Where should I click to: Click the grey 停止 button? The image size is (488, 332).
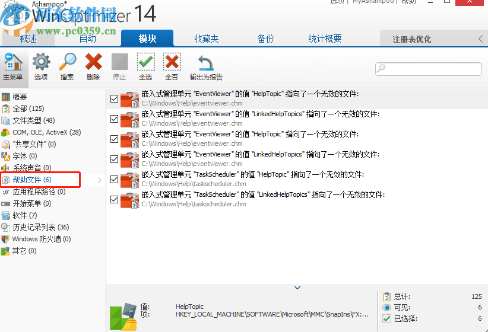tap(119, 67)
